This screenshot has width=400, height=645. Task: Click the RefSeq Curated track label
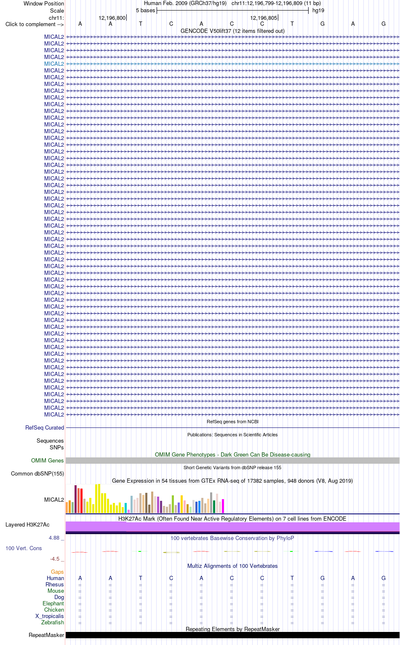click(45, 427)
